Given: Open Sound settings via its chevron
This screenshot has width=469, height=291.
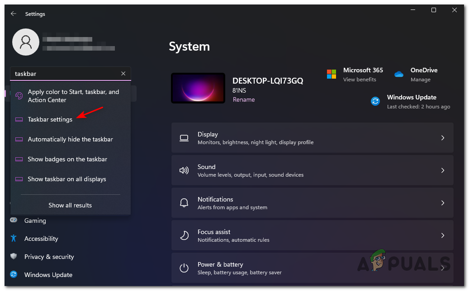Looking at the screenshot, I should (443, 170).
